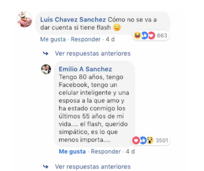Expand the first 'Ver respuestas anteriores'

[x=93, y=54]
